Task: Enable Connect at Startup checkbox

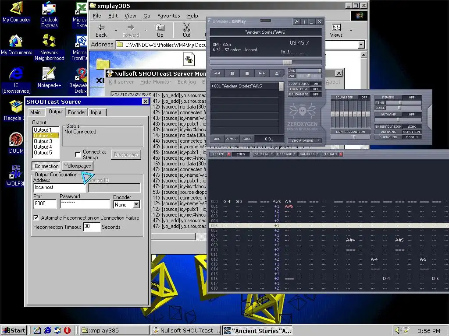Action: pos(78,154)
